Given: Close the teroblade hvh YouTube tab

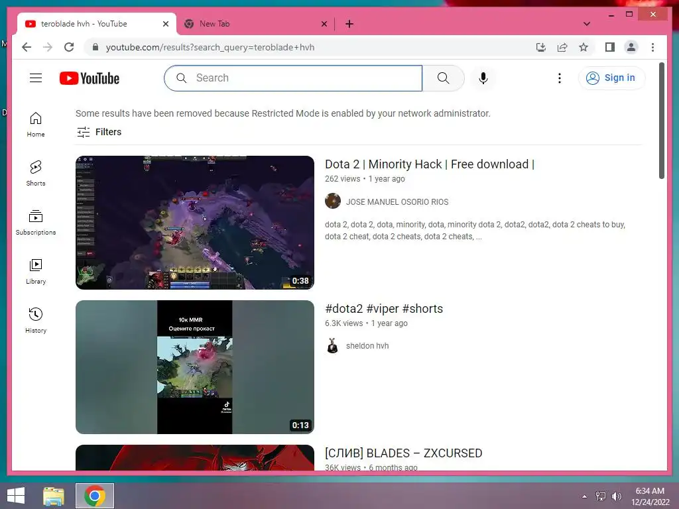Looking at the screenshot, I should point(165,24).
